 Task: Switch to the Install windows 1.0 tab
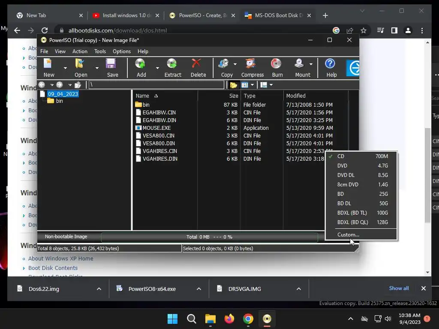point(126,15)
